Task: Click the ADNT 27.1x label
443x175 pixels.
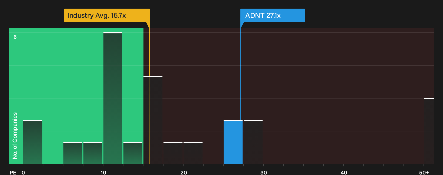Action: (x=273, y=15)
